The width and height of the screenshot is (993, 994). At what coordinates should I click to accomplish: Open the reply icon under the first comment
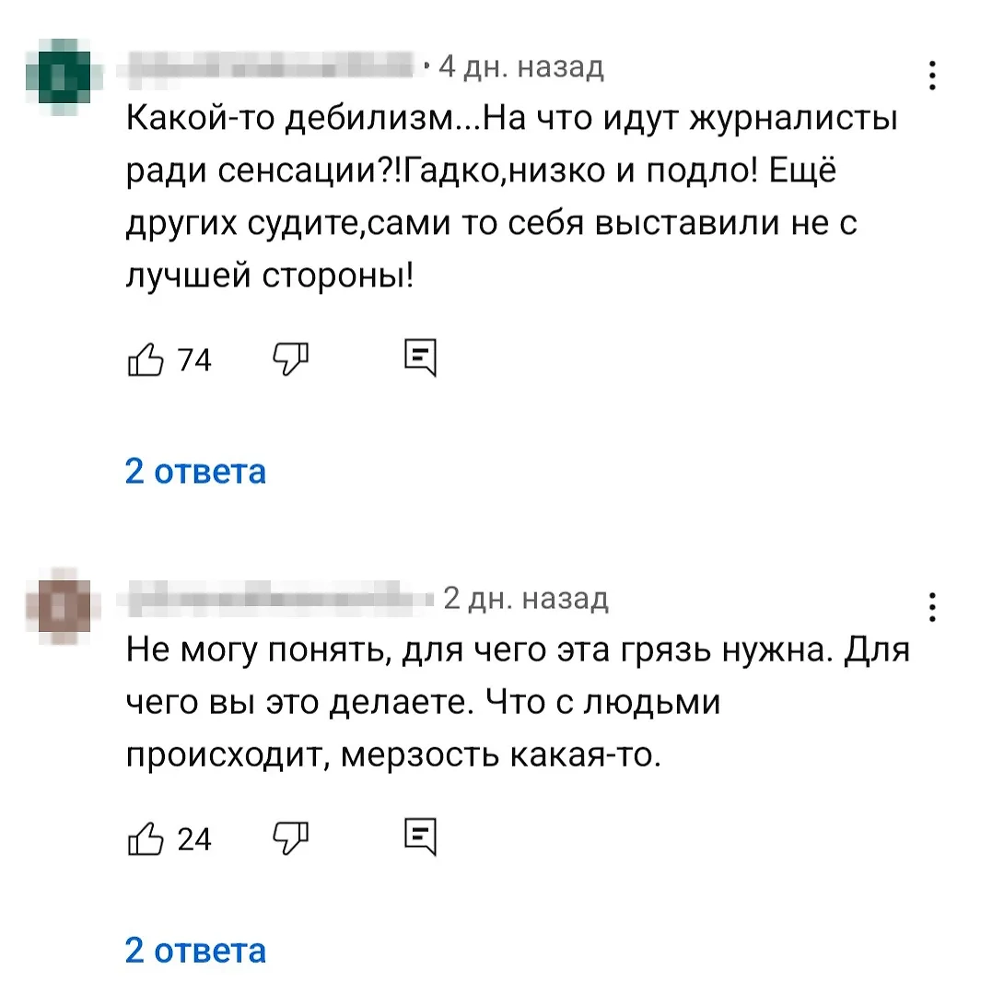[421, 359]
